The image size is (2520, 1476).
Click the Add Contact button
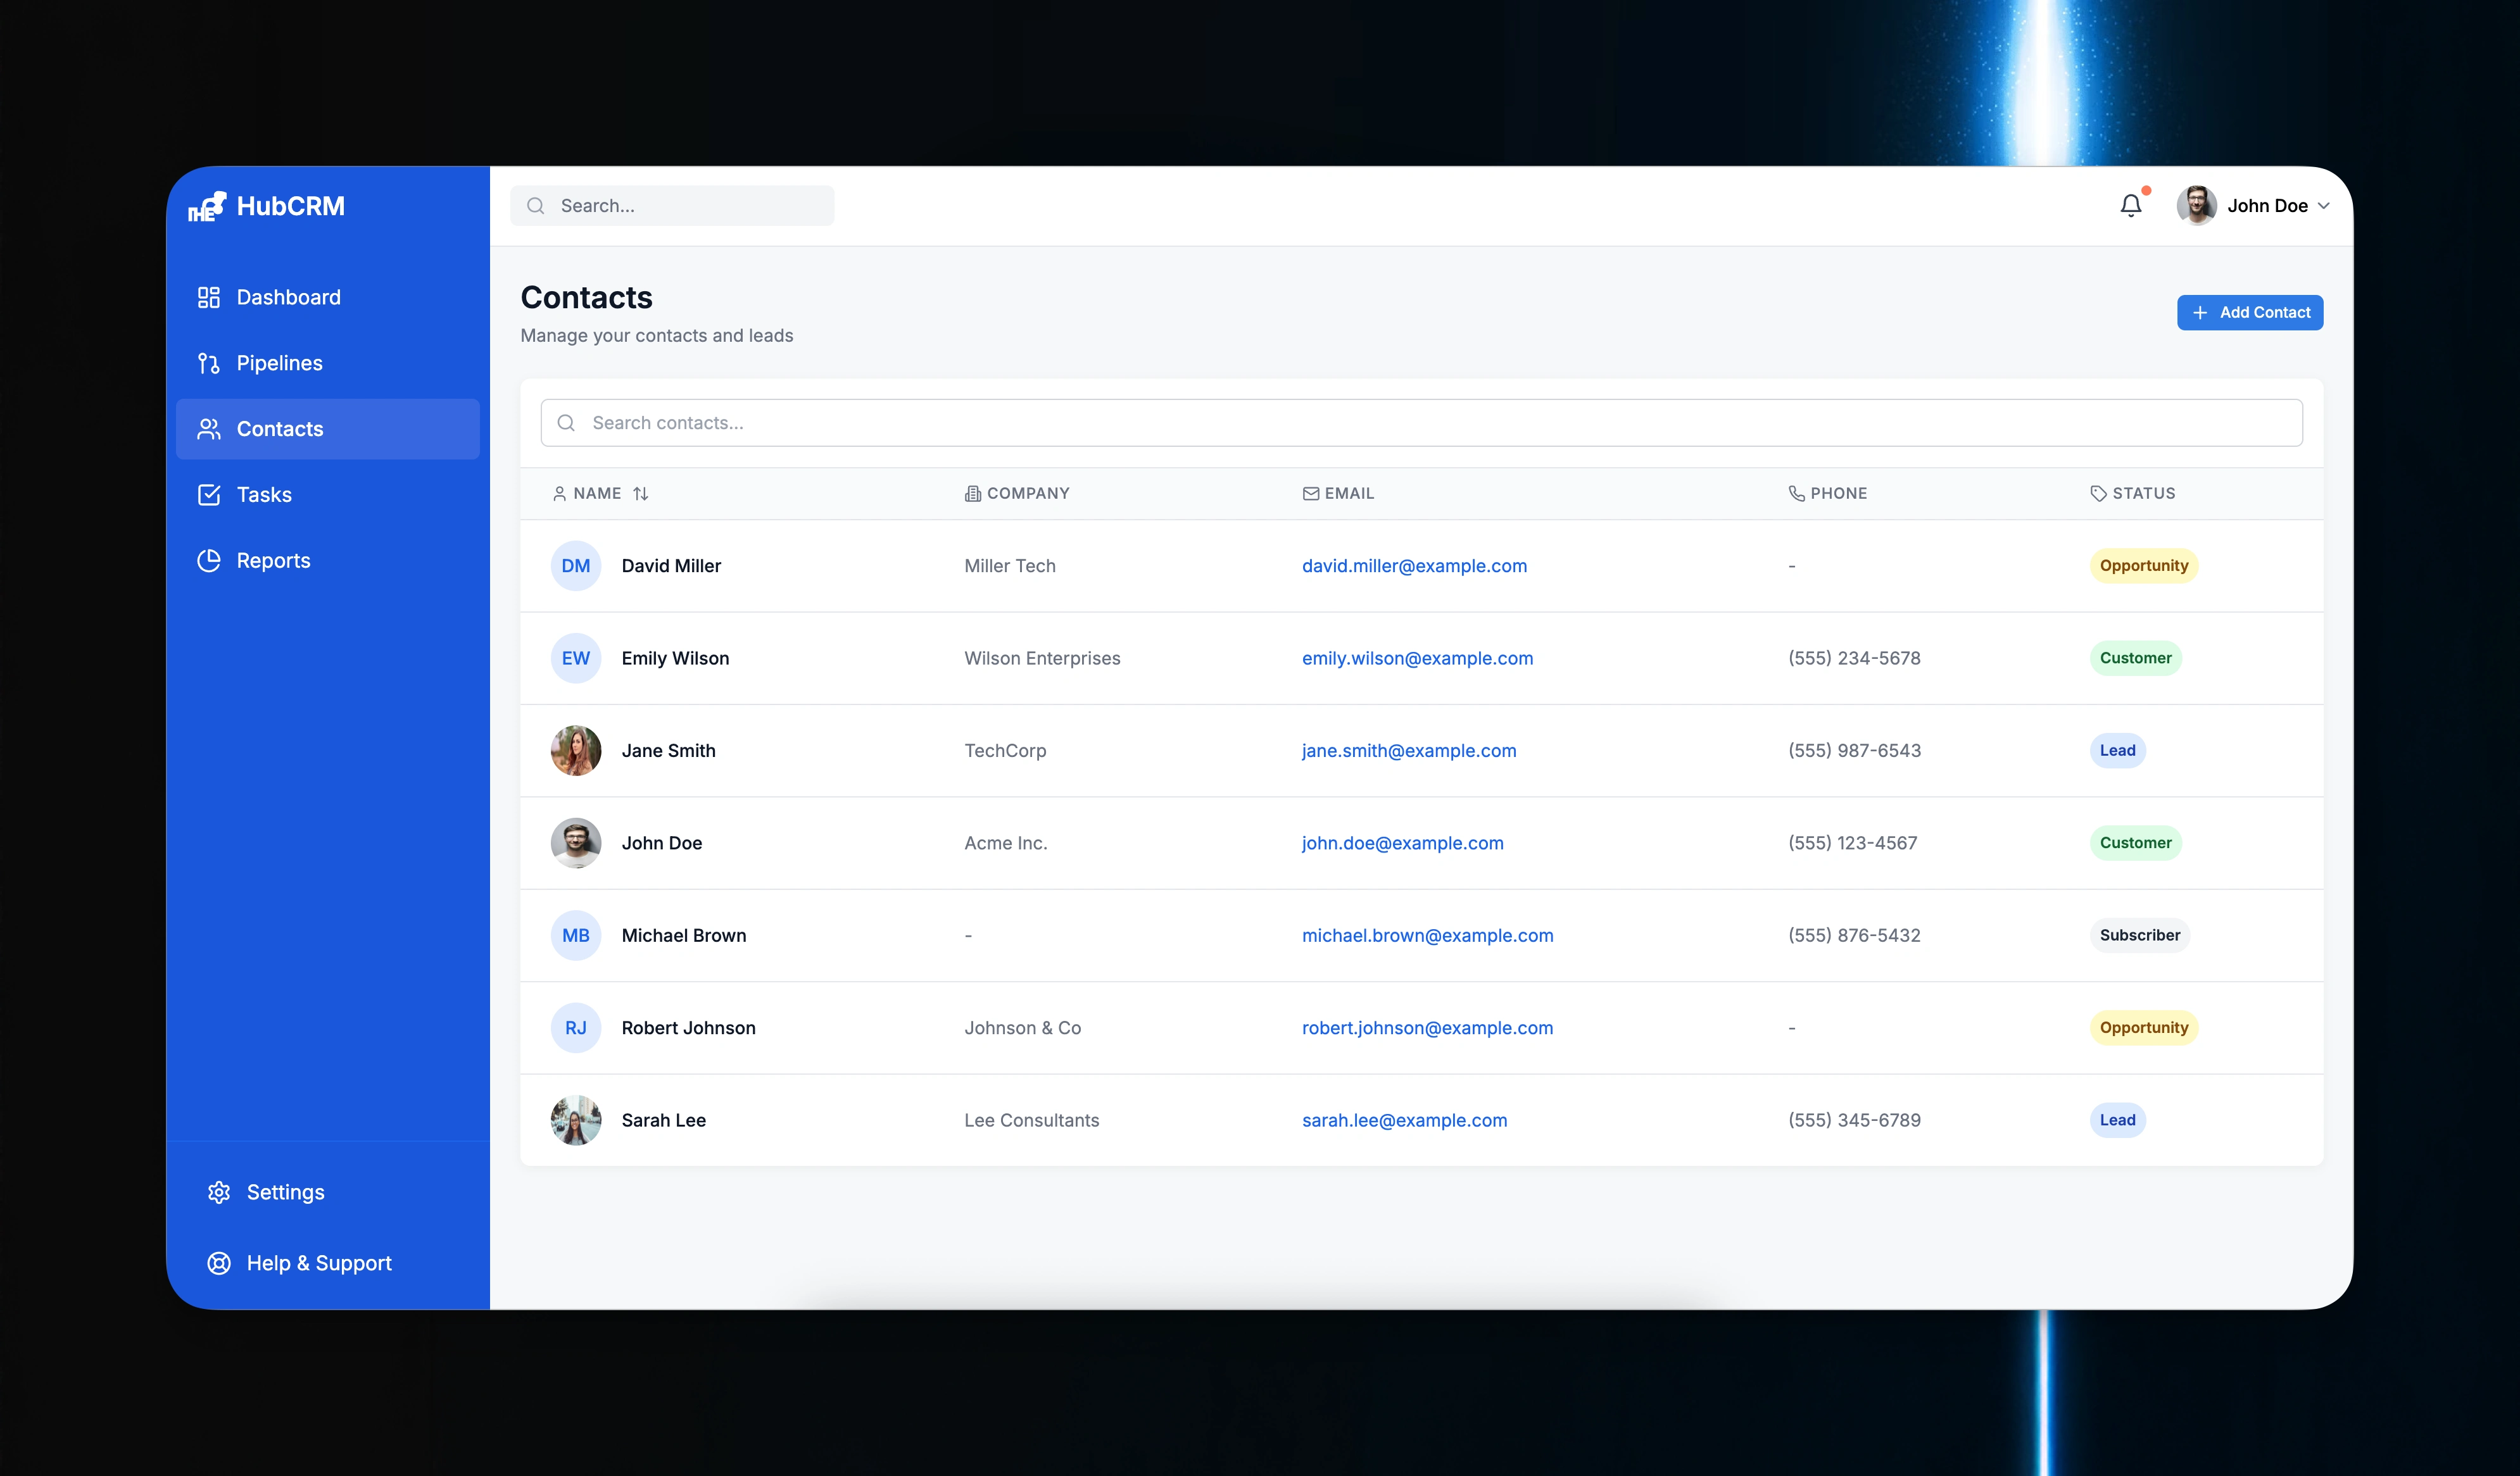click(x=2250, y=313)
